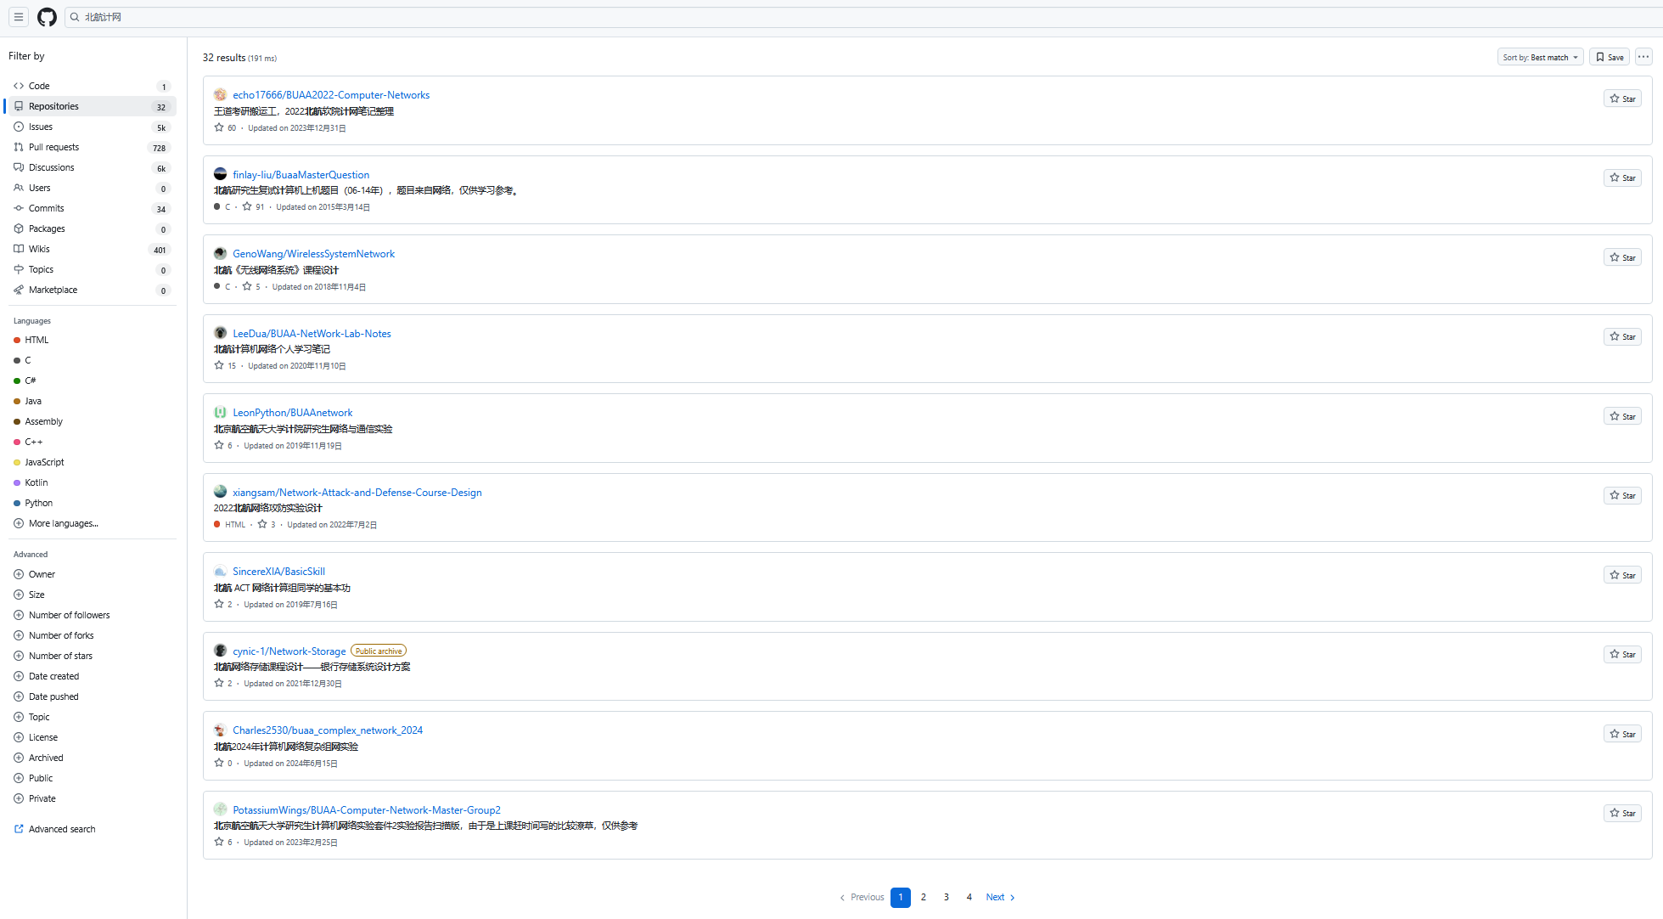Expand More languages list
1663x919 pixels.
[x=63, y=523]
